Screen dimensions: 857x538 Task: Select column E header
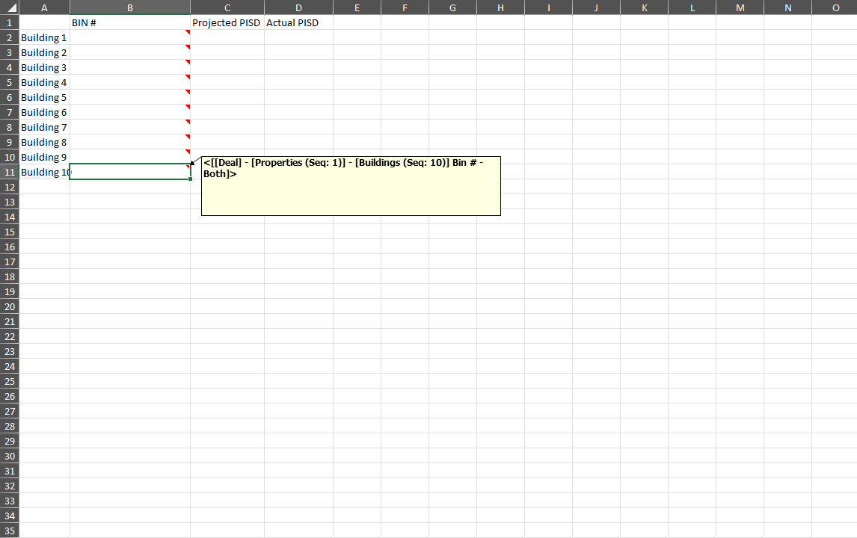click(x=357, y=7)
